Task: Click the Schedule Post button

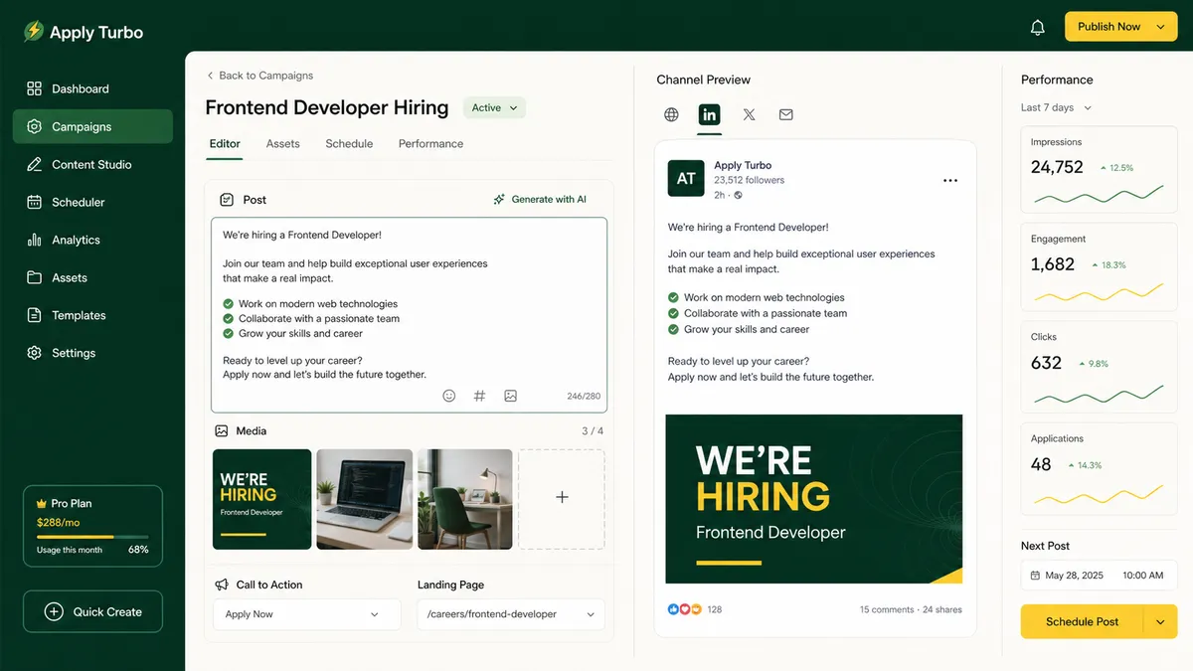Action: (1082, 621)
